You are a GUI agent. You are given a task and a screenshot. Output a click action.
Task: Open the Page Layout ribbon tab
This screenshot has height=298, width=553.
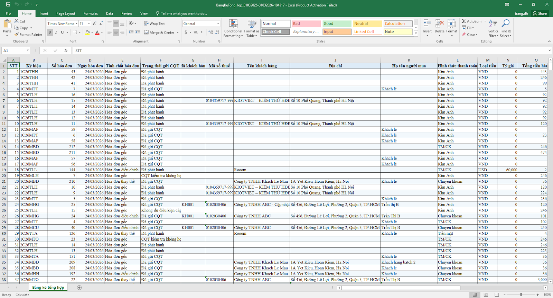click(66, 13)
